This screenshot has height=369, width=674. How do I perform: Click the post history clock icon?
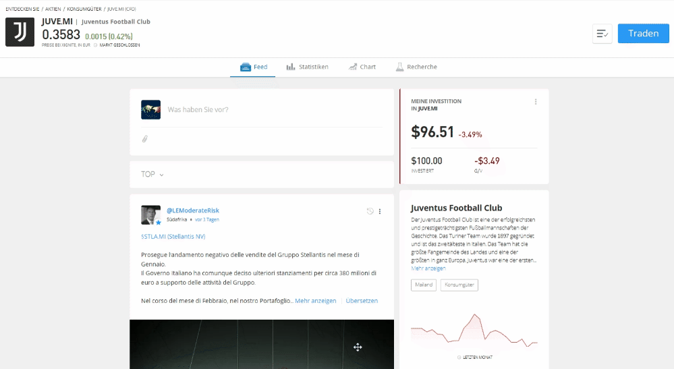coord(370,211)
